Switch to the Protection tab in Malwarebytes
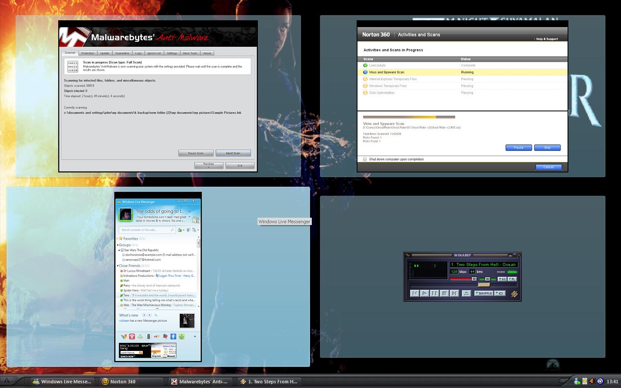The image size is (621, 388). click(88, 53)
